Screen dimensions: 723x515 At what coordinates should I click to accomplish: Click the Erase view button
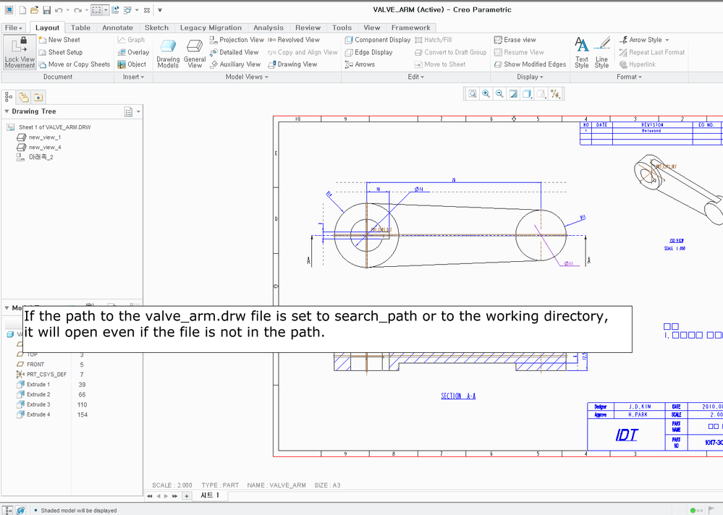515,40
